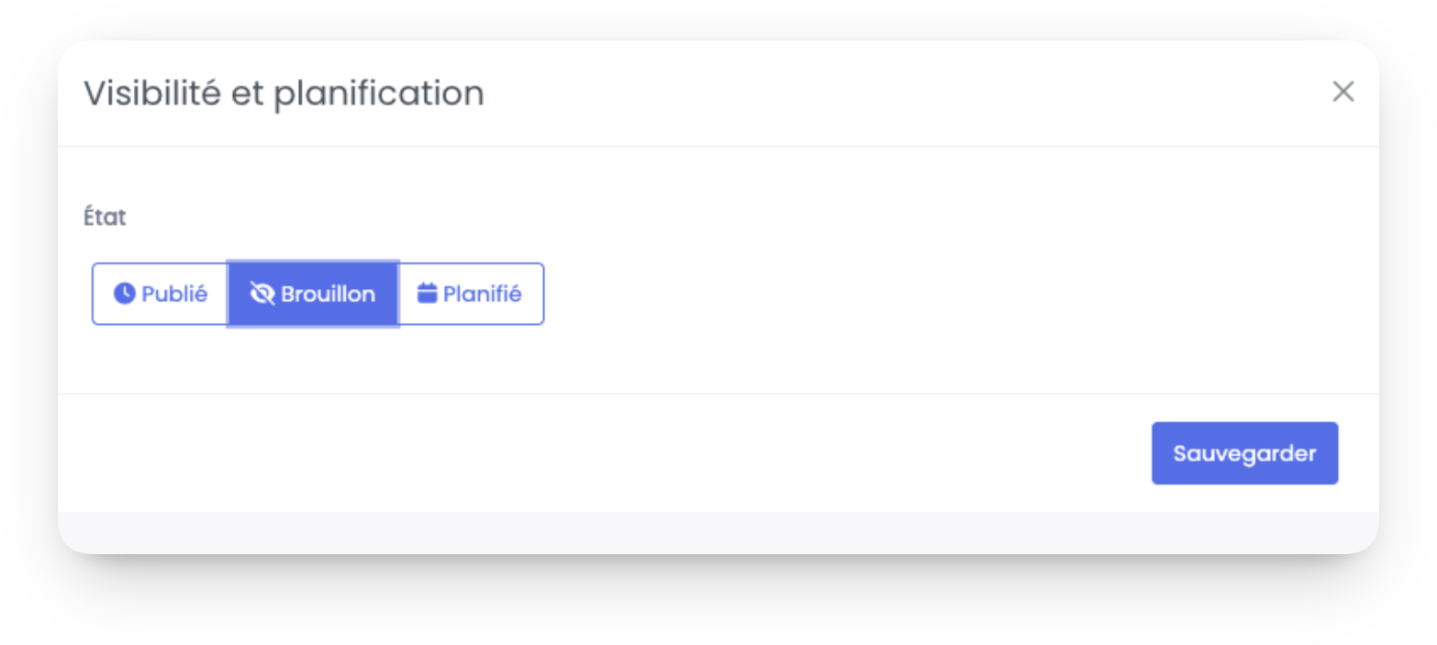Click the blue button in dialog footer

1244,453
